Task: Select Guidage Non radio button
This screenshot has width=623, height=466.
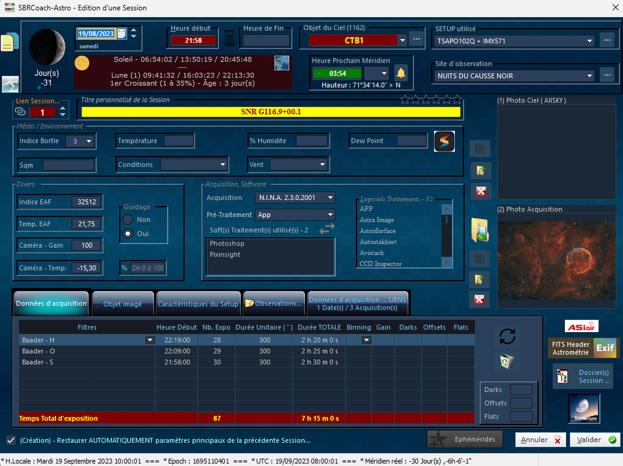Action: [128, 220]
